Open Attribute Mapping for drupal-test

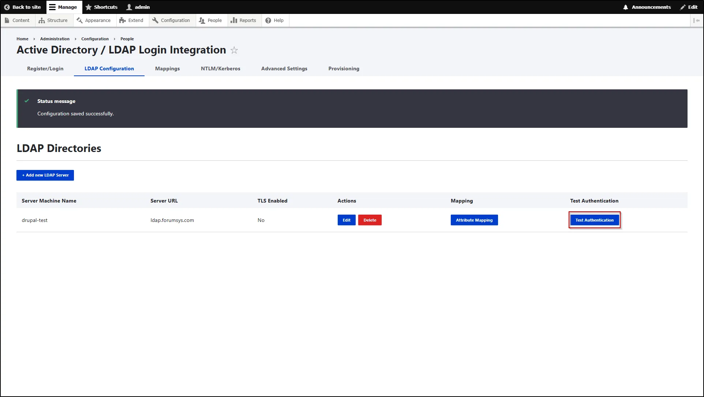click(474, 220)
